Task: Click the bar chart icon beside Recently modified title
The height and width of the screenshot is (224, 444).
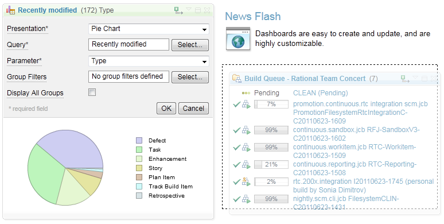Action: [x=10, y=10]
